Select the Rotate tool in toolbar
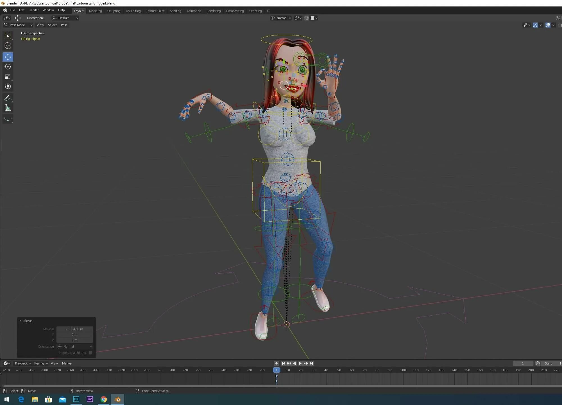562x405 pixels. point(8,67)
